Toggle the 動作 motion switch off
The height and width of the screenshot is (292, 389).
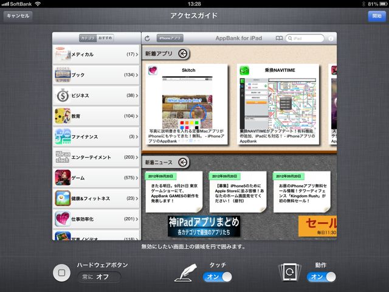point(322,277)
